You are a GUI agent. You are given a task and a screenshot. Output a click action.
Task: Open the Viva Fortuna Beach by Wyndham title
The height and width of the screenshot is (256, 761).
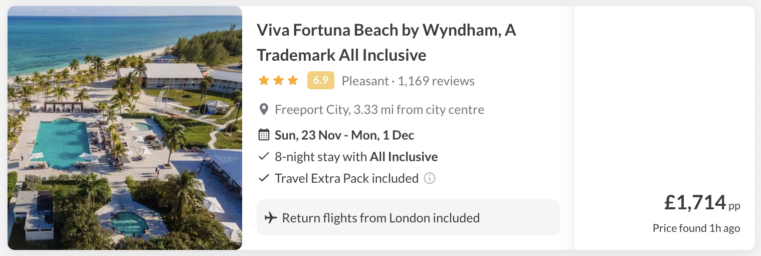click(x=386, y=42)
